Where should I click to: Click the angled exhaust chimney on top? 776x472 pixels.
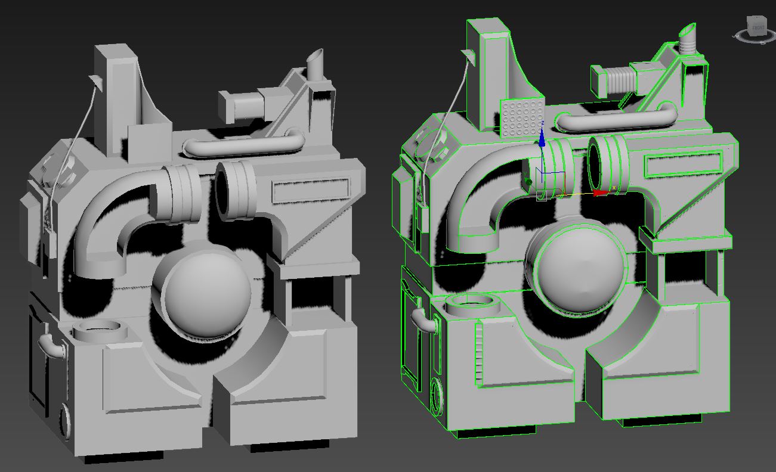click(689, 36)
